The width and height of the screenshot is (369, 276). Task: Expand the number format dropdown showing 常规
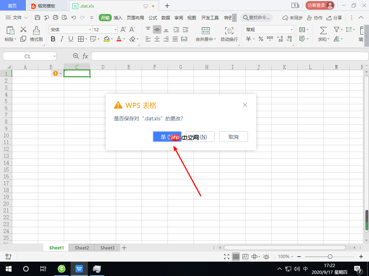coord(292,30)
